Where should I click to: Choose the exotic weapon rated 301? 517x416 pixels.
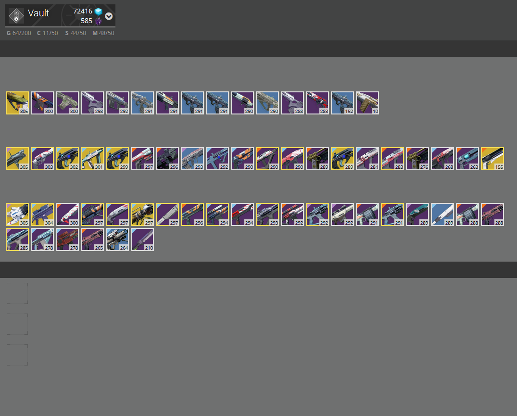pyautogui.click(x=92, y=159)
